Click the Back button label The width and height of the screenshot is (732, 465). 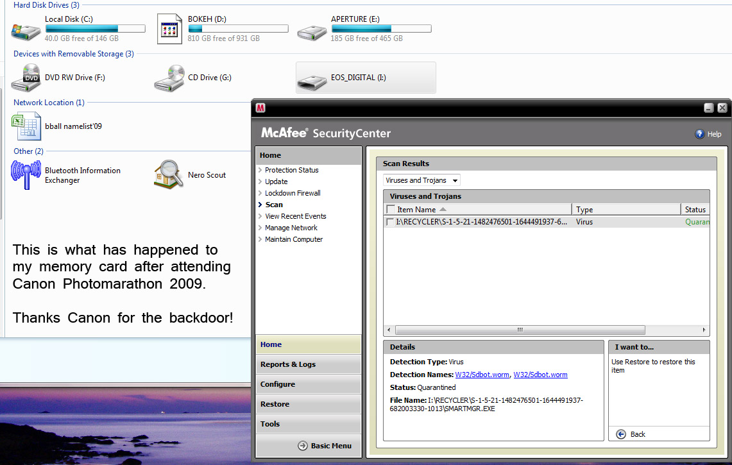(x=638, y=434)
